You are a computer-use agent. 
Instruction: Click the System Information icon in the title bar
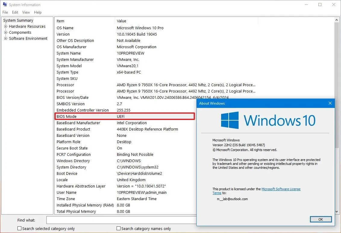pos(4,5)
